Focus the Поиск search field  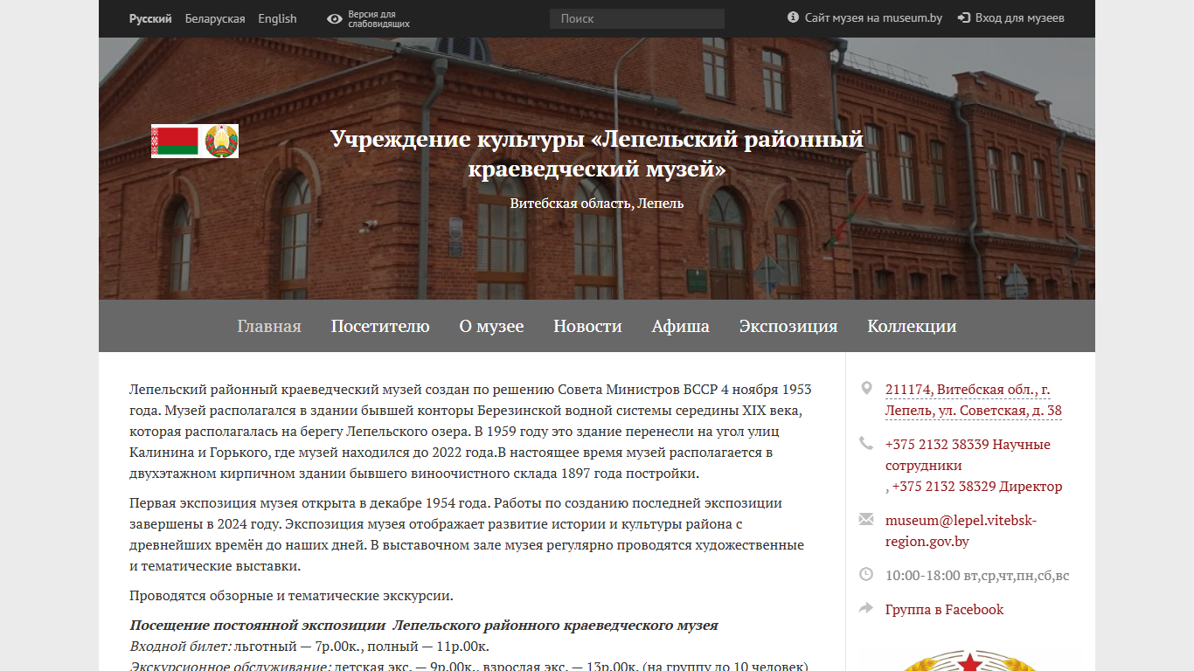637,18
